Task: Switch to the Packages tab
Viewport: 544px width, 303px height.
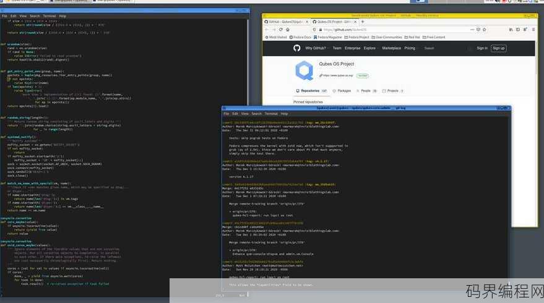Action: coord(342,91)
